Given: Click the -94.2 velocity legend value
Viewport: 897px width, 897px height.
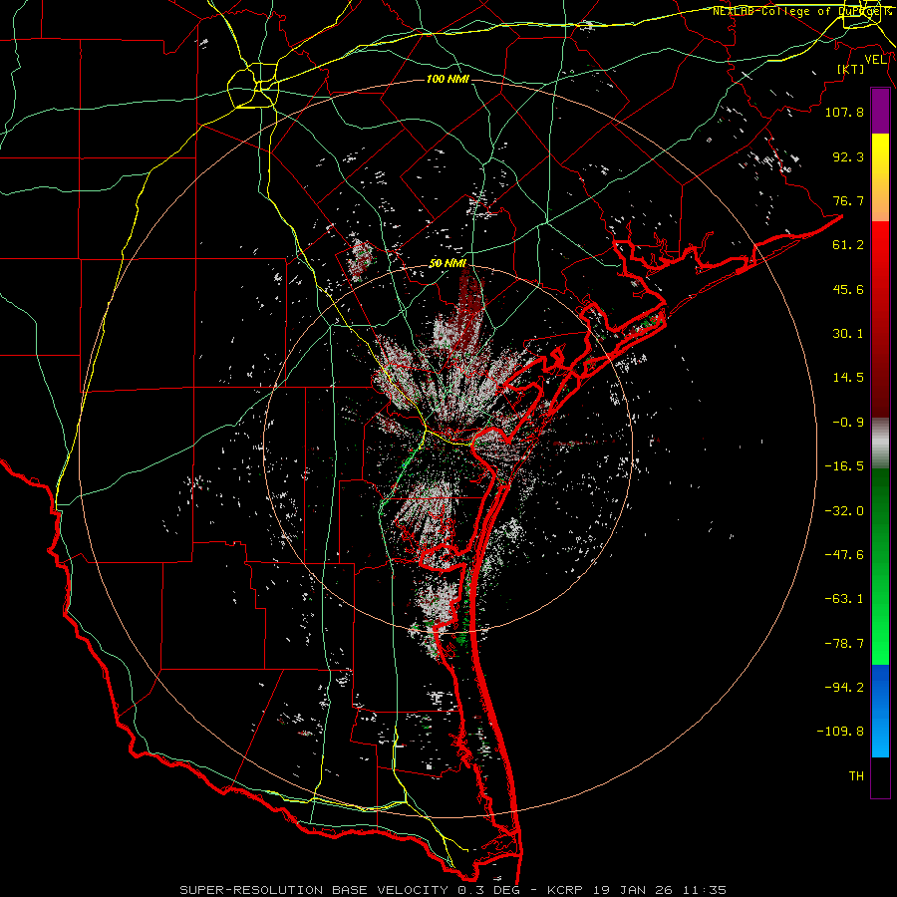Looking at the screenshot, I should [844, 688].
